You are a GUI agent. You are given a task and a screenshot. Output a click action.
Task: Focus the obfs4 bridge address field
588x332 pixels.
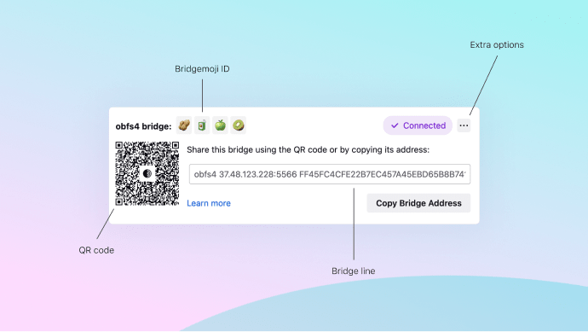coord(330,174)
